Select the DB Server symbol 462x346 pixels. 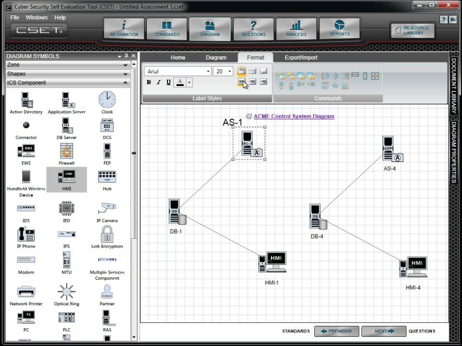pos(66,129)
